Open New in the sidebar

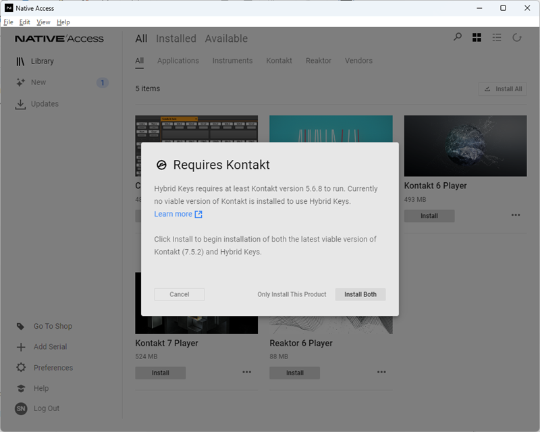[38, 82]
